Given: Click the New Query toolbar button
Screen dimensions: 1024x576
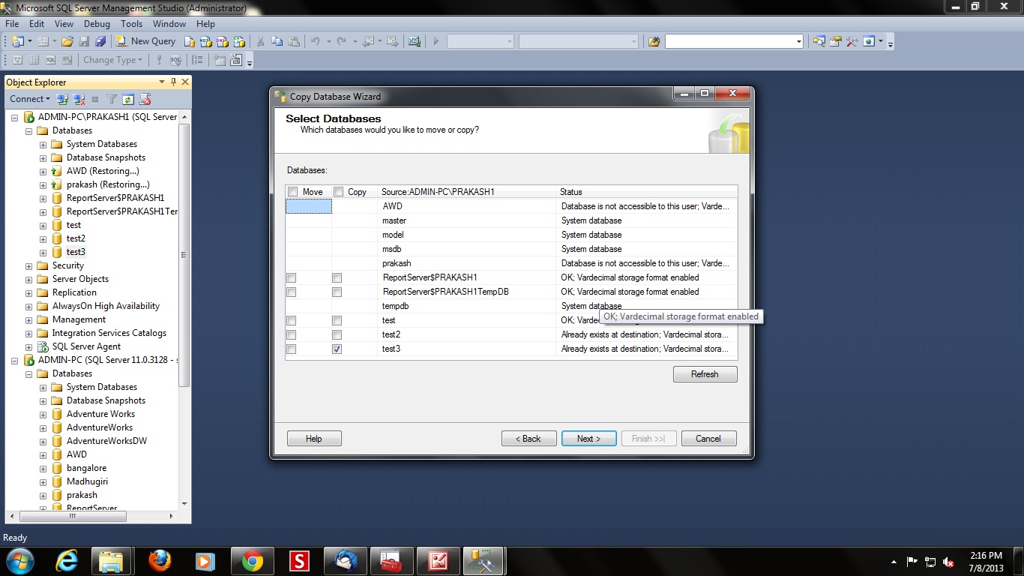Looking at the screenshot, I should [145, 41].
